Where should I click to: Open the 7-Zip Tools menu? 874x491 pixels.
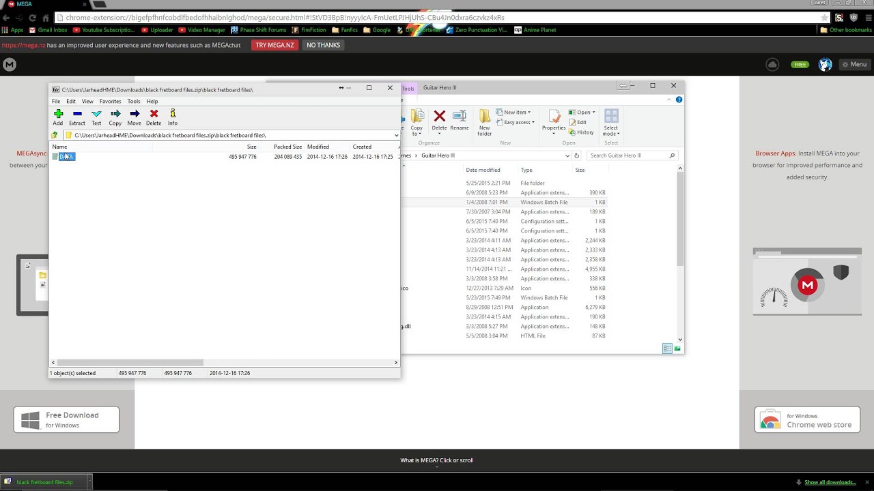click(134, 101)
